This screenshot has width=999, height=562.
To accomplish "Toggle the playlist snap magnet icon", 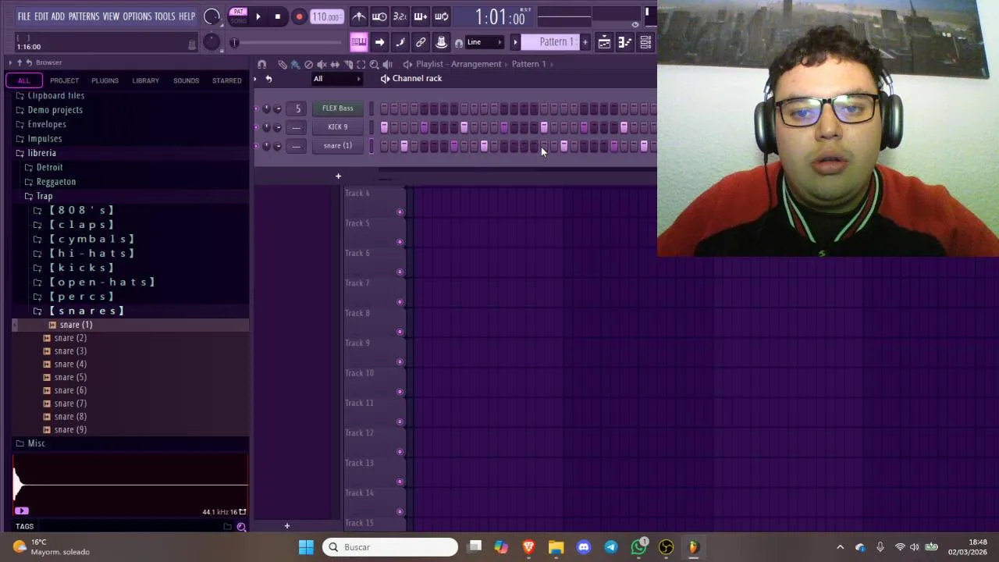I will click(x=262, y=64).
